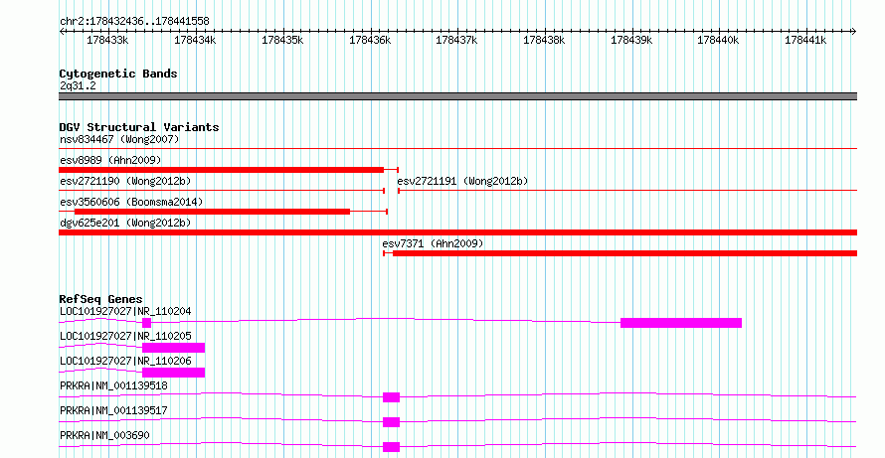Screen dimensions: 885x458
Task: Click the DGV Structural Variants track title
Action: [139, 127]
